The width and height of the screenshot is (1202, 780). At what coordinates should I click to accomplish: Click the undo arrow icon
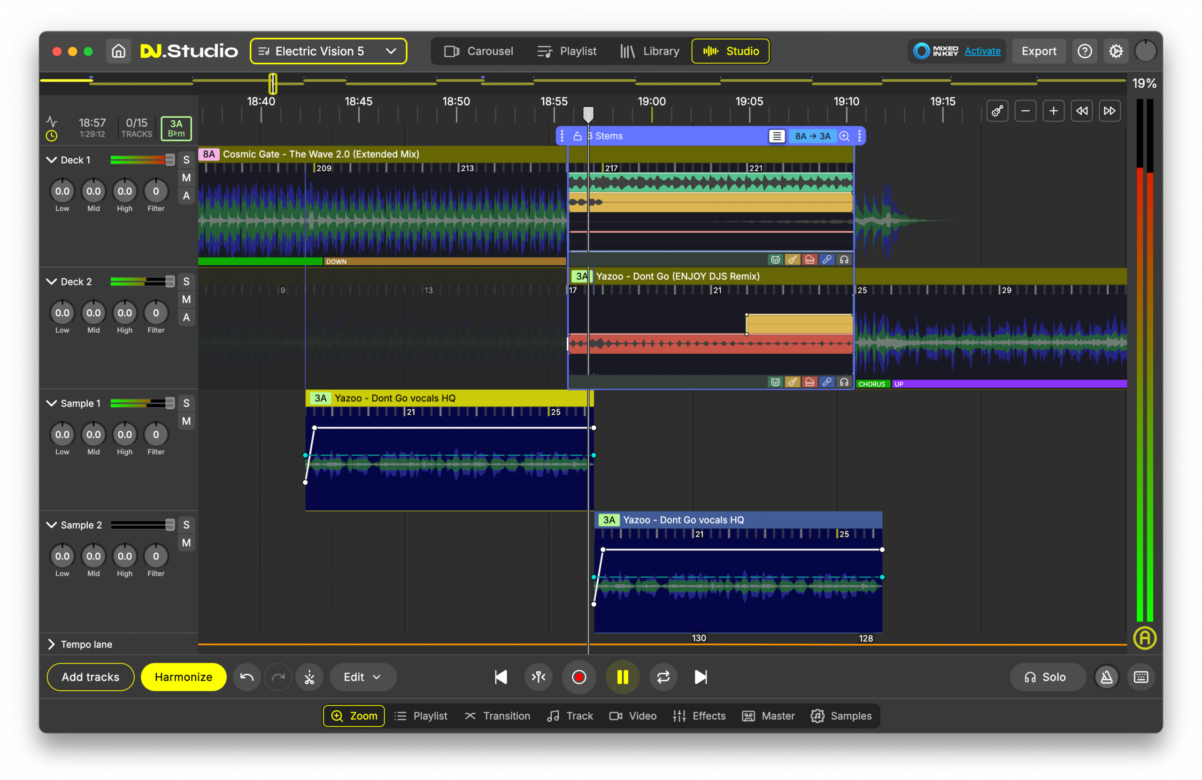(x=247, y=677)
